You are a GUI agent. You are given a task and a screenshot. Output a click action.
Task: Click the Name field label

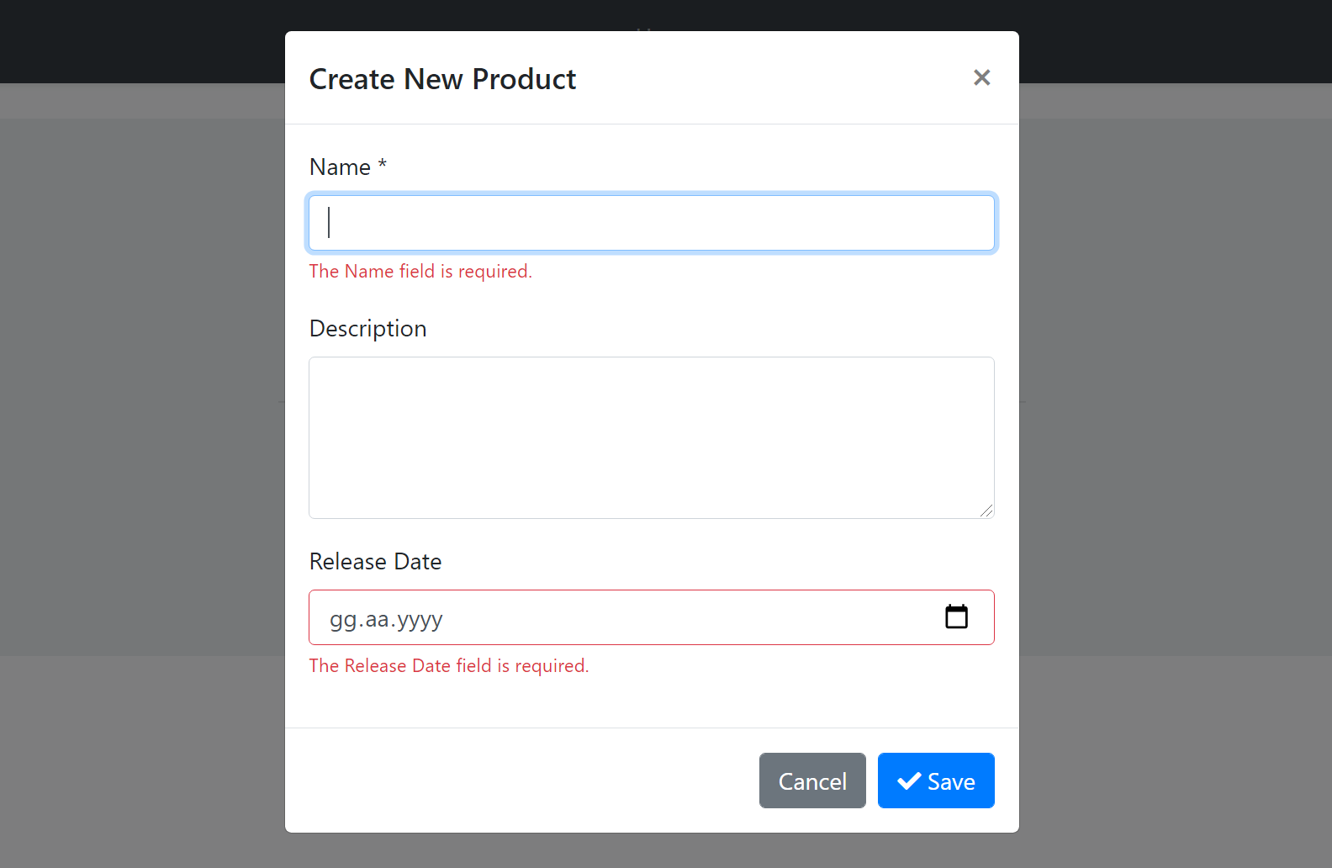pos(340,167)
